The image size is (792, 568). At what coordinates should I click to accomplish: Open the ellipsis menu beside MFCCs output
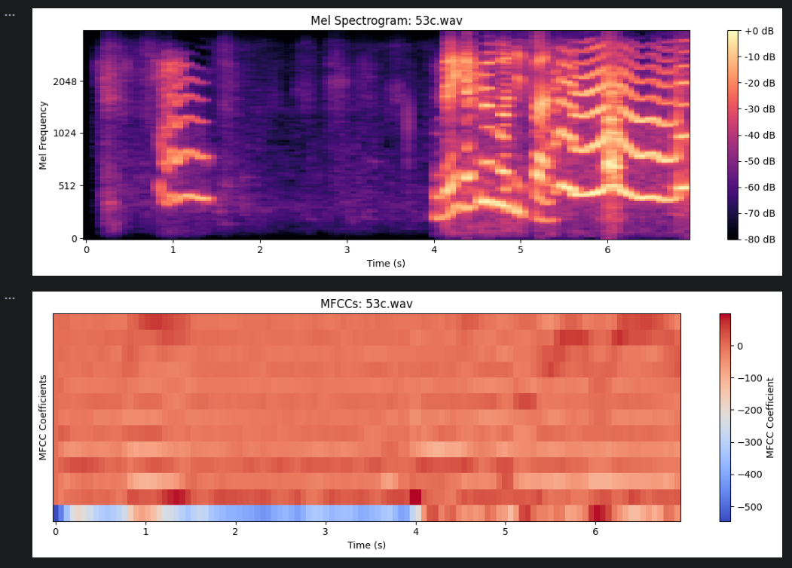[x=10, y=298]
